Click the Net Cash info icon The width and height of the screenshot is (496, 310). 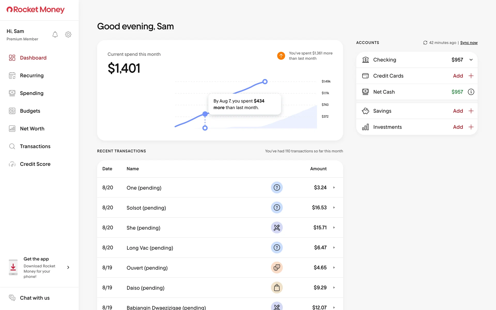point(471,92)
